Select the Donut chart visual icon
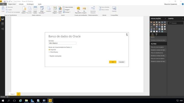The width and height of the screenshot is (184, 103). pos(159,27)
